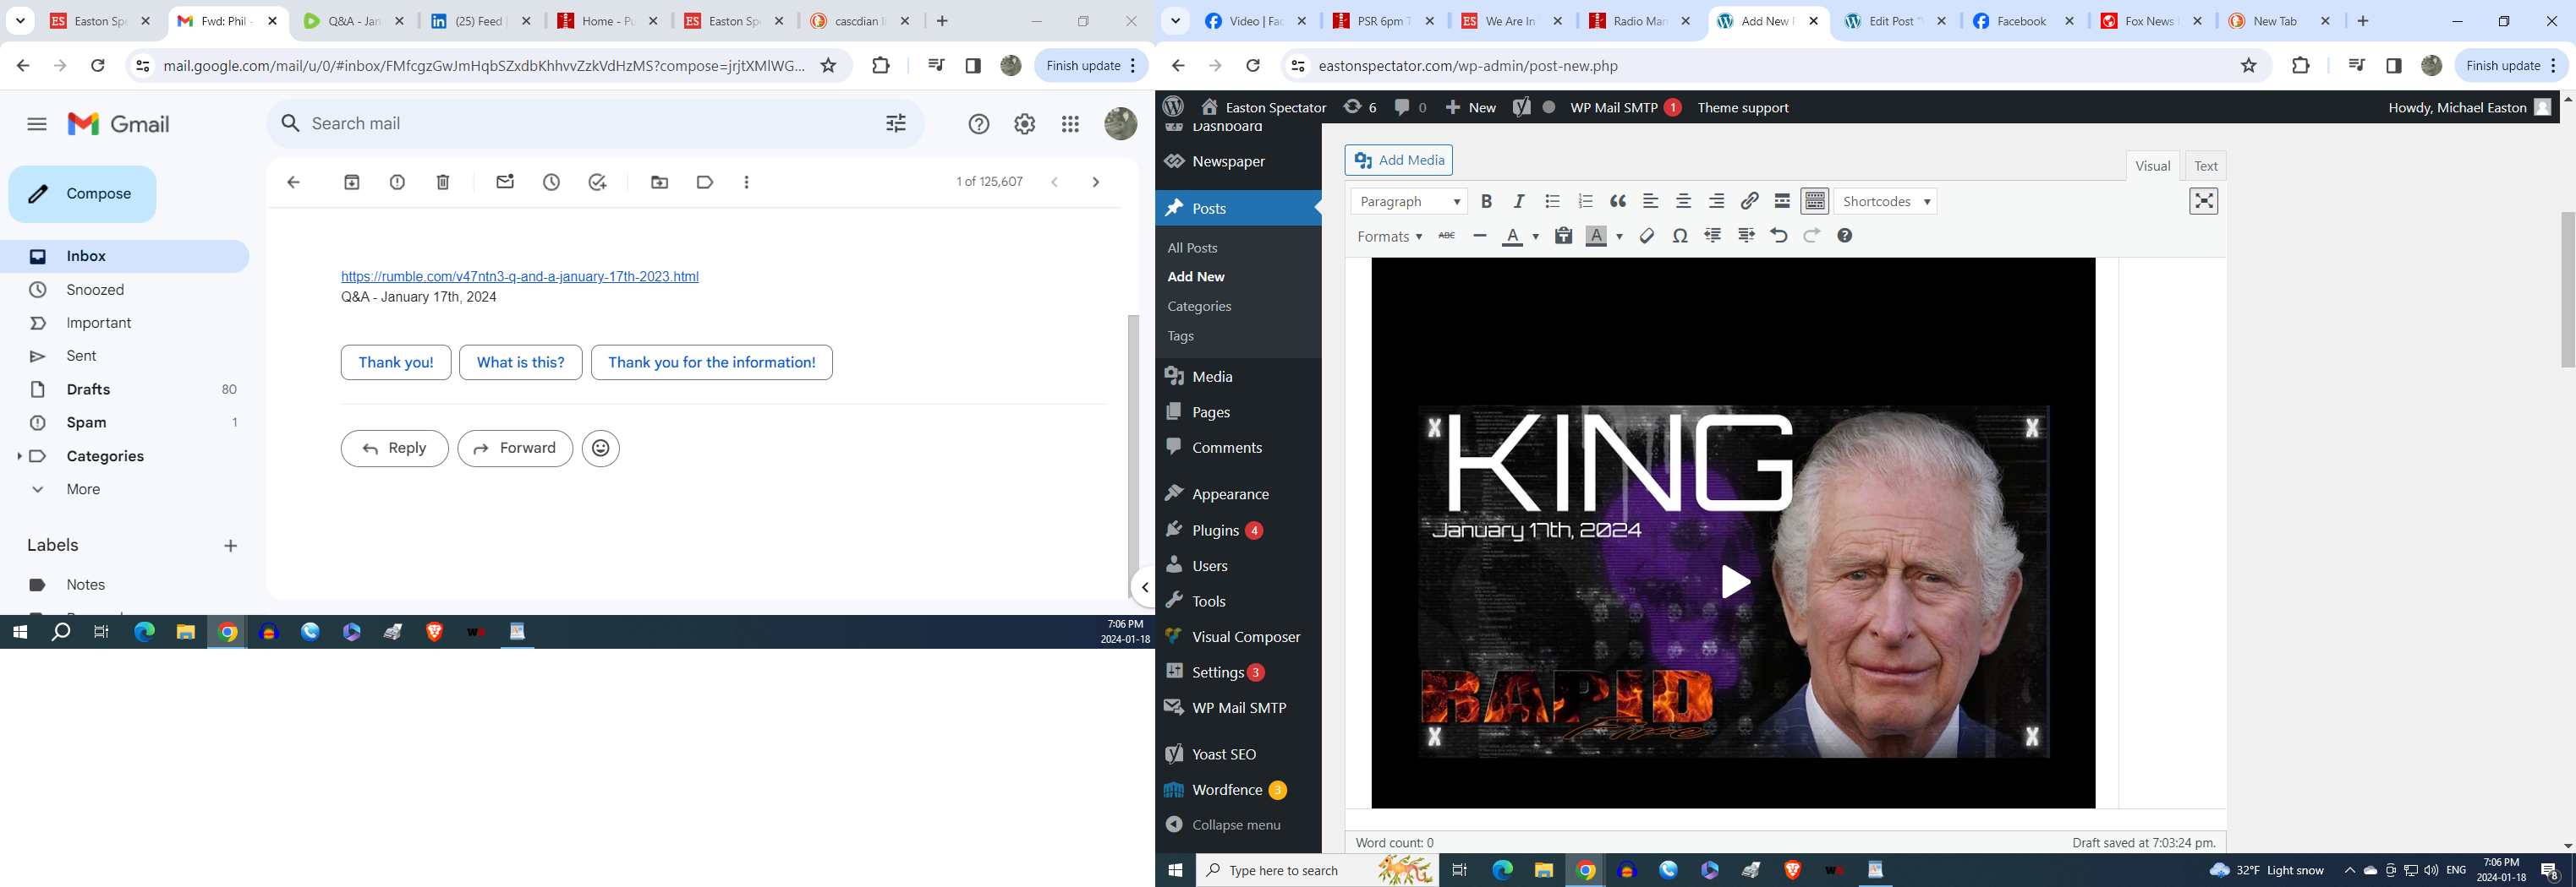Undo the last edit in WordPress editor
This screenshot has height=887, width=2576.
[x=1778, y=237]
